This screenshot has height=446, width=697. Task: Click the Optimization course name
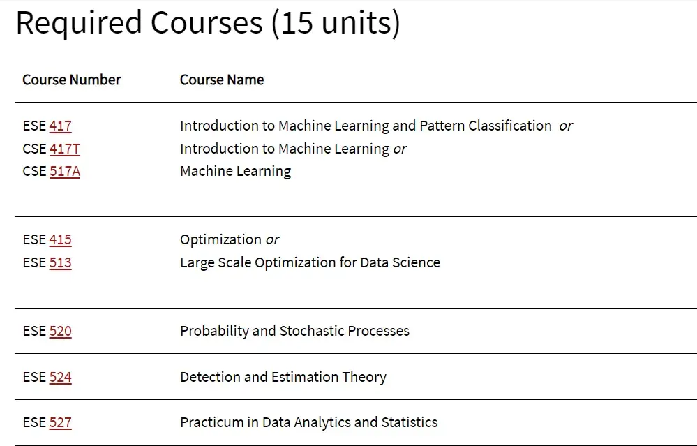click(x=220, y=239)
